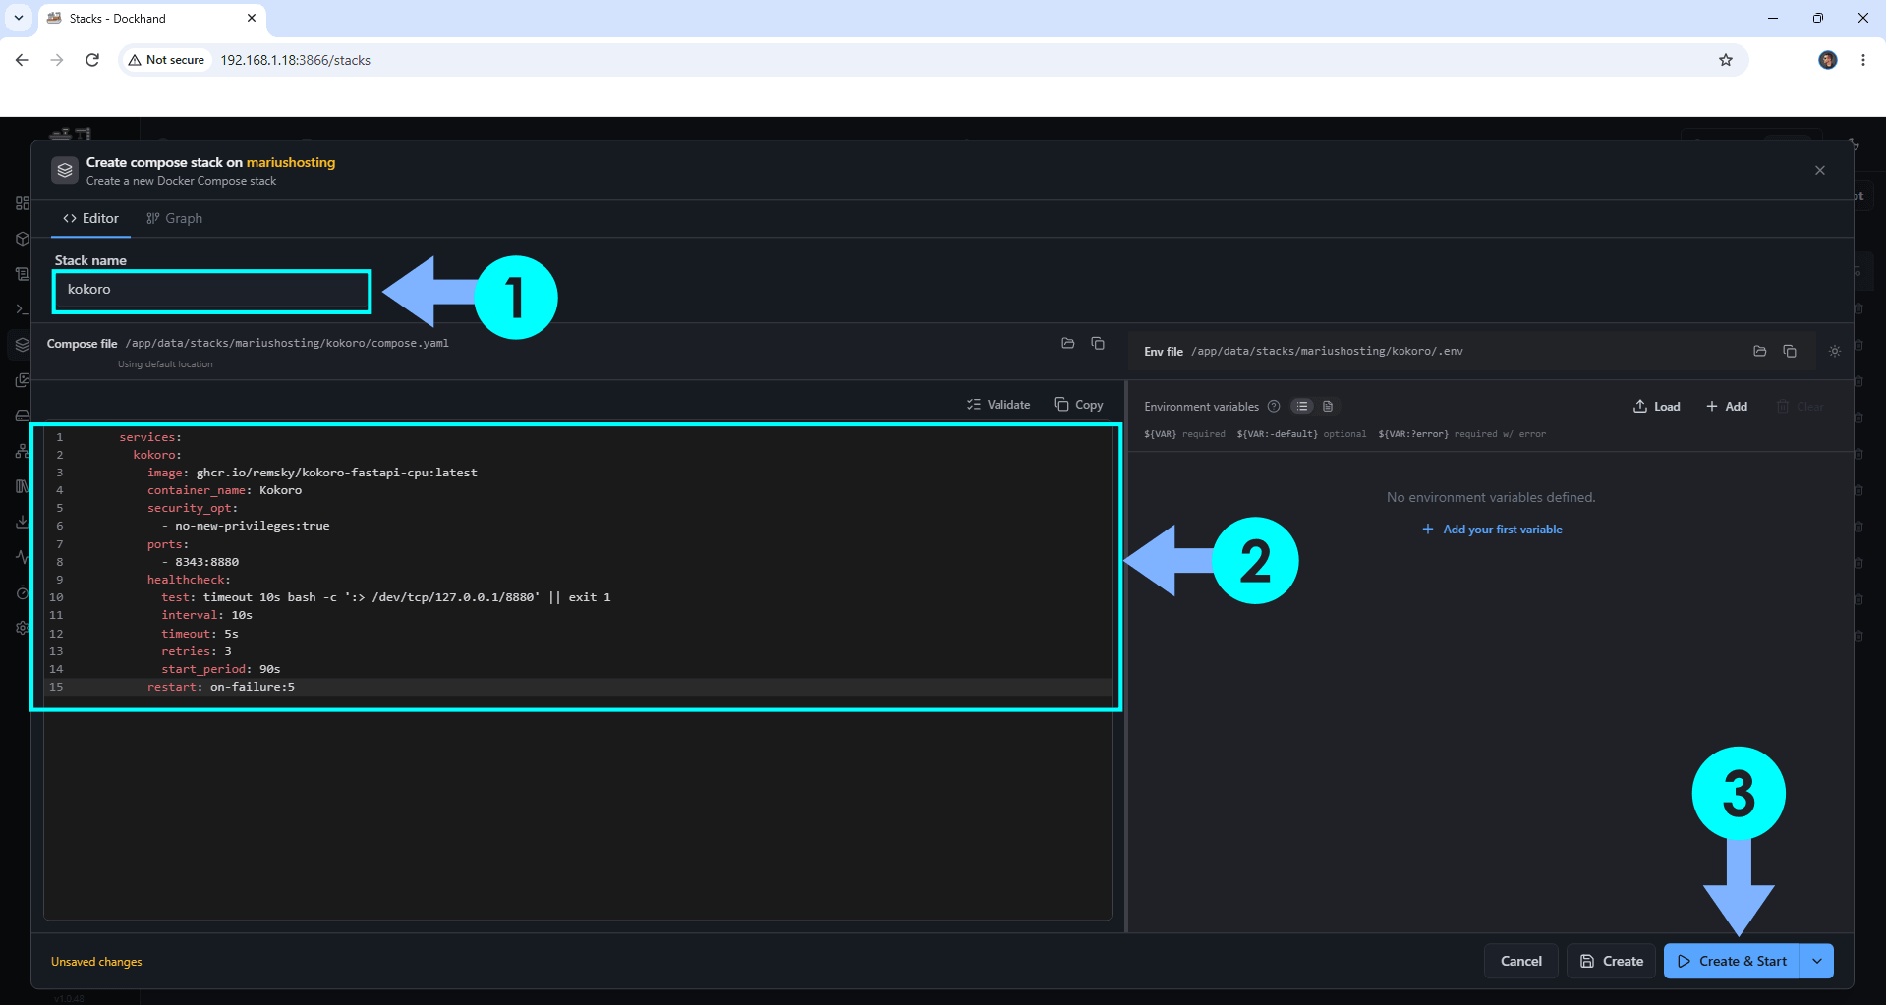This screenshot has width=1886, height=1005.
Task: Open Images icon in sidebar
Action: (22, 380)
